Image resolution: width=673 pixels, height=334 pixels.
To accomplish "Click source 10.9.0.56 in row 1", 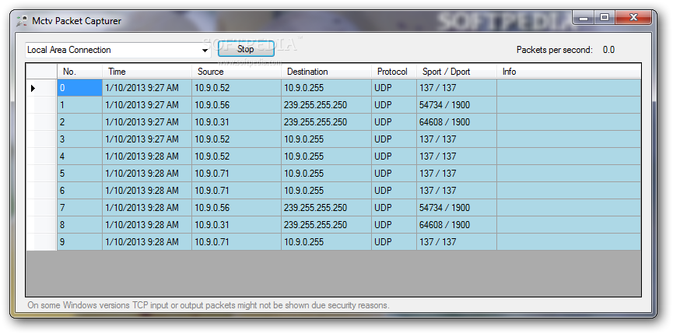I will pos(237,105).
